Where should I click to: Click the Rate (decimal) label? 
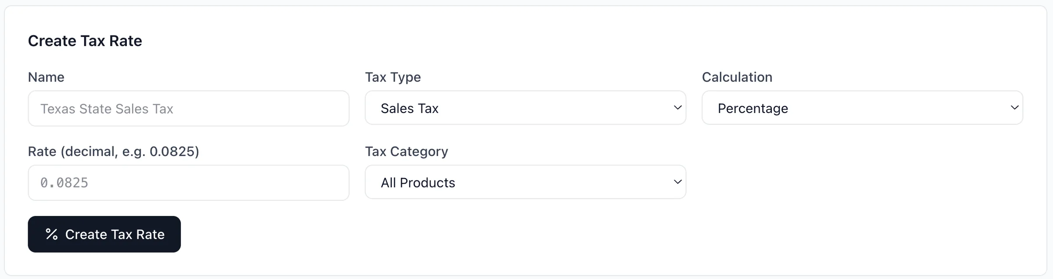pyautogui.click(x=113, y=152)
